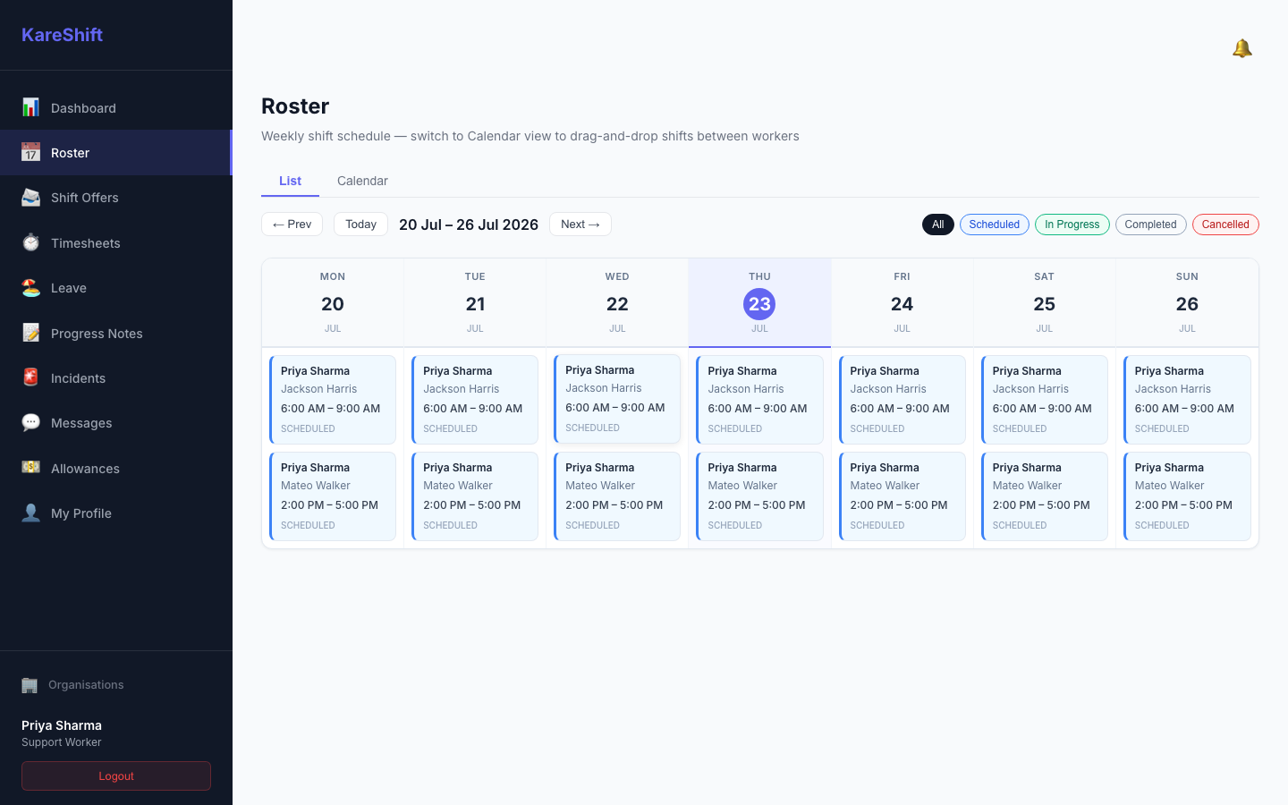
Task: Click the Messages speech bubble icon
Action: pos(30,422)
